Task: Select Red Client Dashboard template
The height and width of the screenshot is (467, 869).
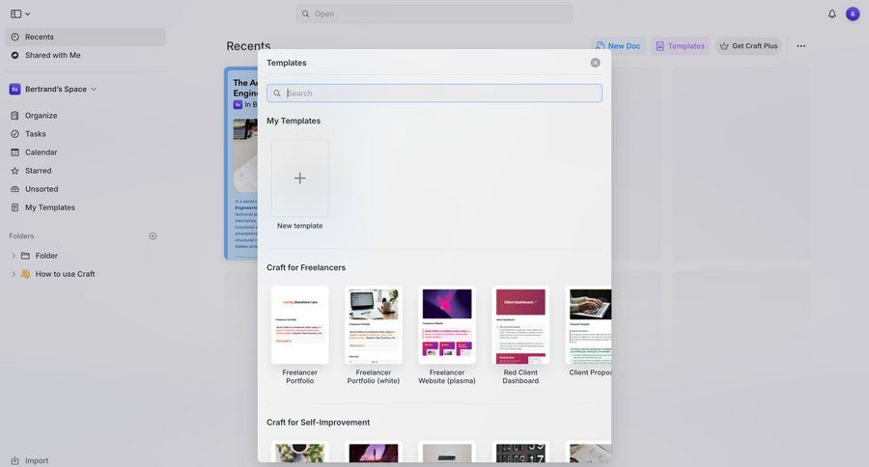Action: click(520, 325)
